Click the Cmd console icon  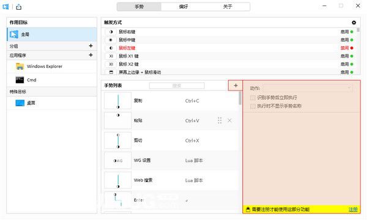point(20,80)
